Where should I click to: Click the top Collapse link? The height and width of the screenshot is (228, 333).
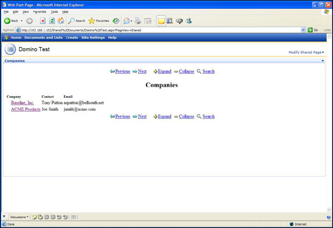pyautogui.click(x=186, y=72)
